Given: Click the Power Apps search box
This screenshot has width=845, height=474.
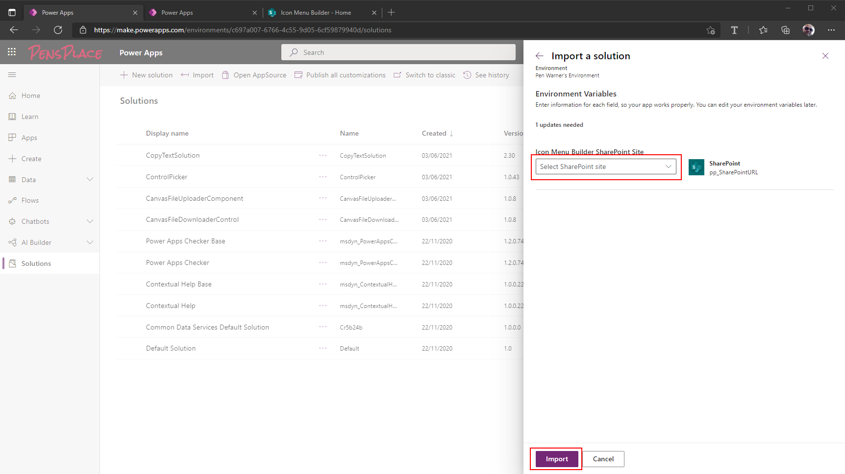Looking at the screenshot, I should coord(398,52).
